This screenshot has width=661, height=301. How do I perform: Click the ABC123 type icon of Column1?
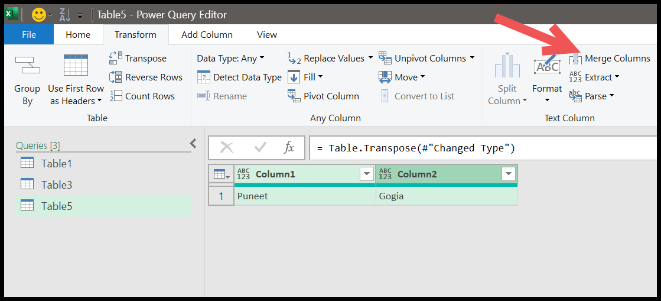[x=243, y=174]
